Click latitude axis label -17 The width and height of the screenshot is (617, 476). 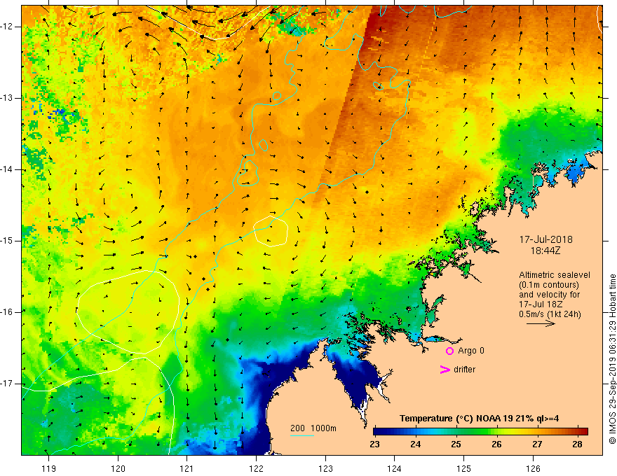tap(8, 384)
